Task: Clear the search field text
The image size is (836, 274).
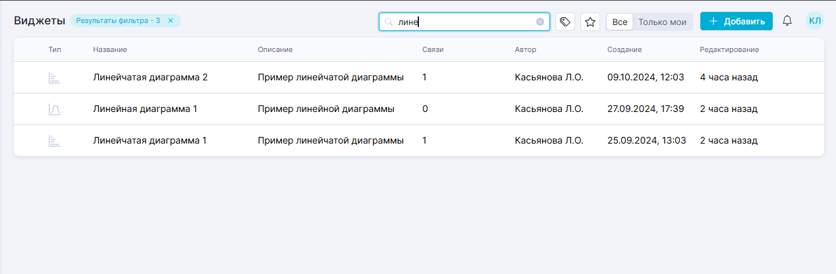Action: [540, 22]
